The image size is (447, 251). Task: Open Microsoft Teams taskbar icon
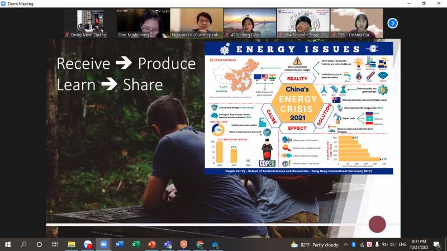(168, 244)
